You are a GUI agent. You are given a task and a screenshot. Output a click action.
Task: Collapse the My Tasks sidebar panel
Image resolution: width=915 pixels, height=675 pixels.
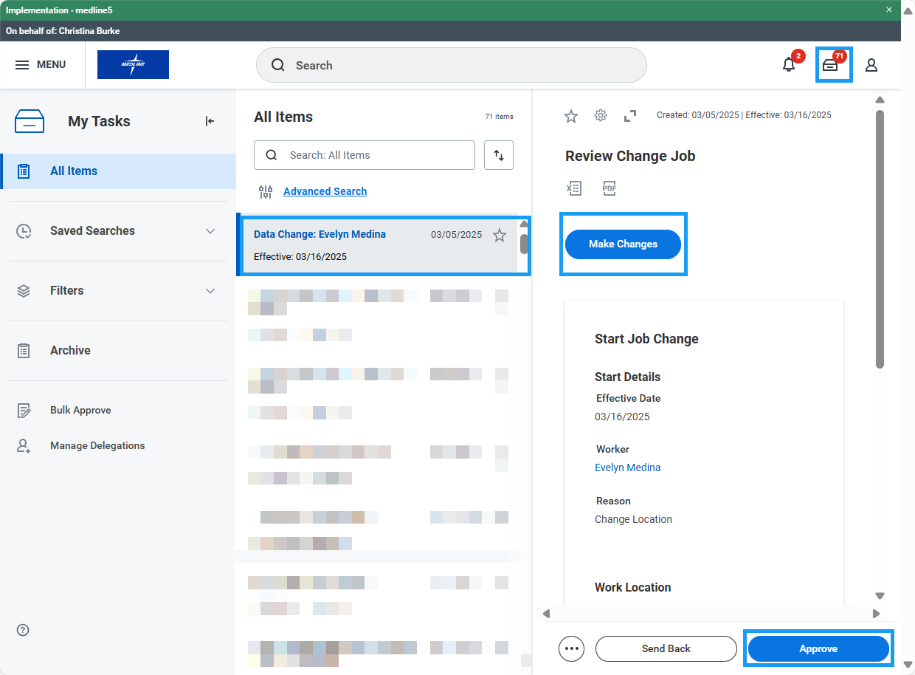210,121
